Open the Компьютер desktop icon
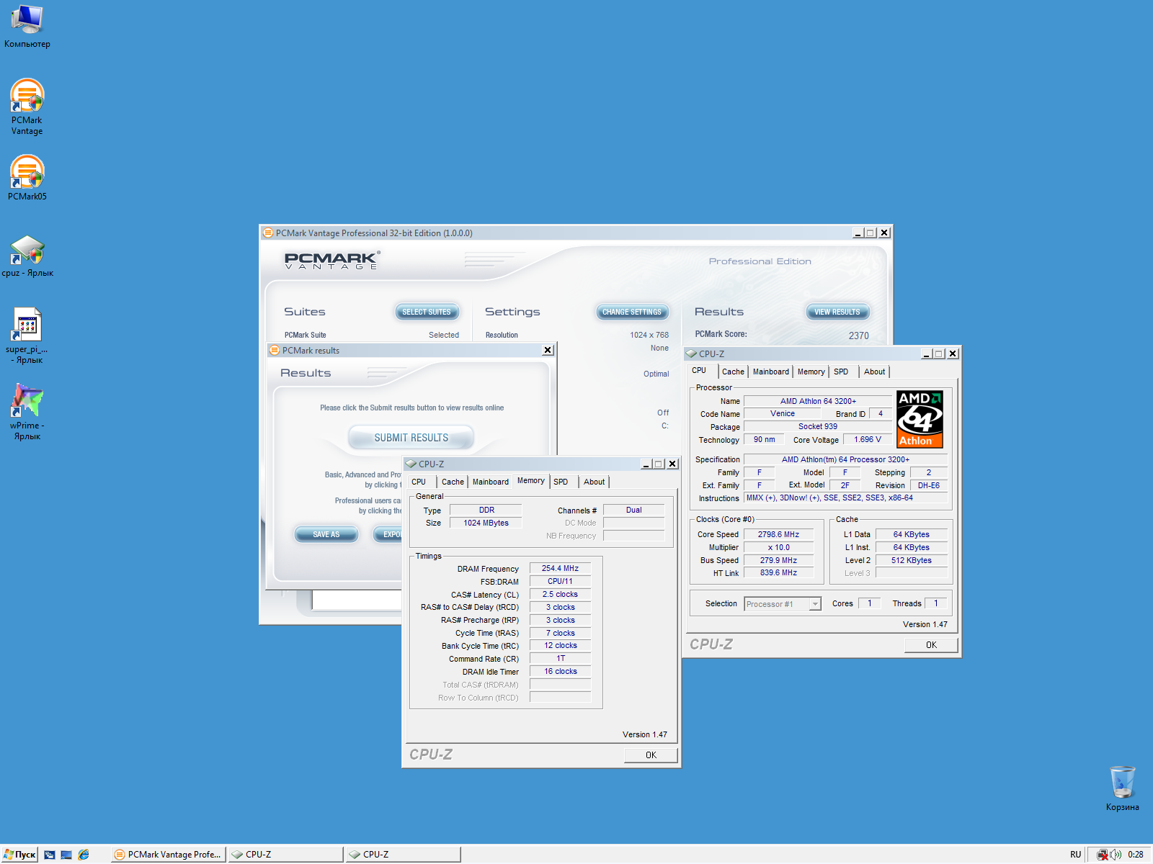1153x864 pixels. (x=27, y=26)
